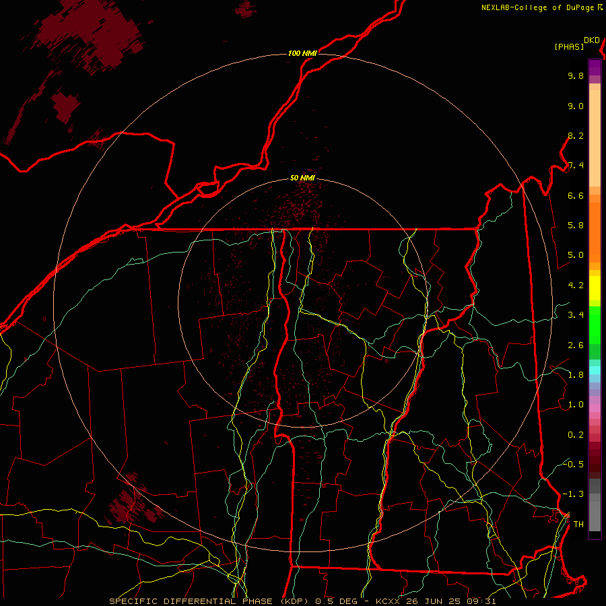Click the 1.0 value on the color scale

[x=576, y=405]
